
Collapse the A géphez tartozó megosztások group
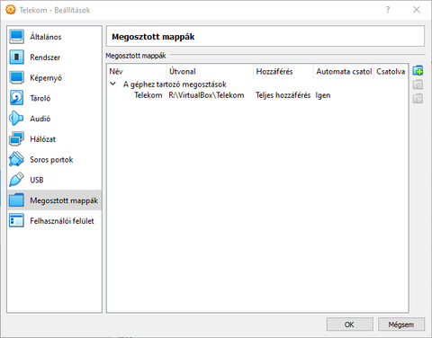coord(113,84)
